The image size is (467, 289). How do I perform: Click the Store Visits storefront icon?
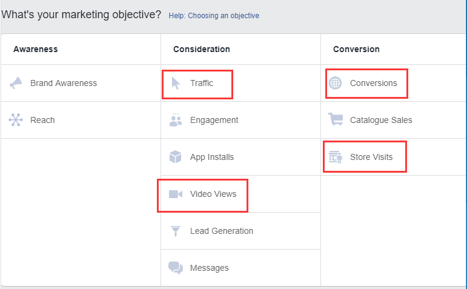tap(336, 157)
